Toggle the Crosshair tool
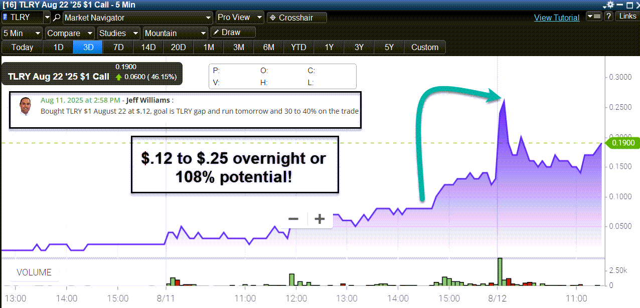Image resolution: width=640 pixels, height=308 pixels. click(x=296, y=18)
